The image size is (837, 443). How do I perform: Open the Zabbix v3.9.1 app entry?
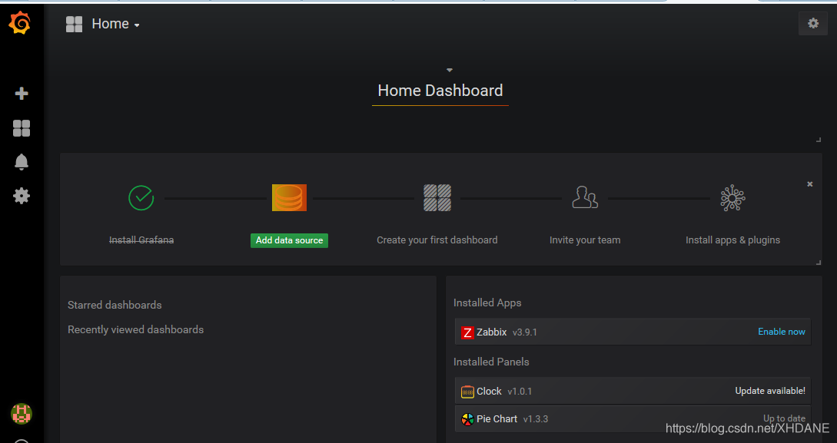point(633,332)
